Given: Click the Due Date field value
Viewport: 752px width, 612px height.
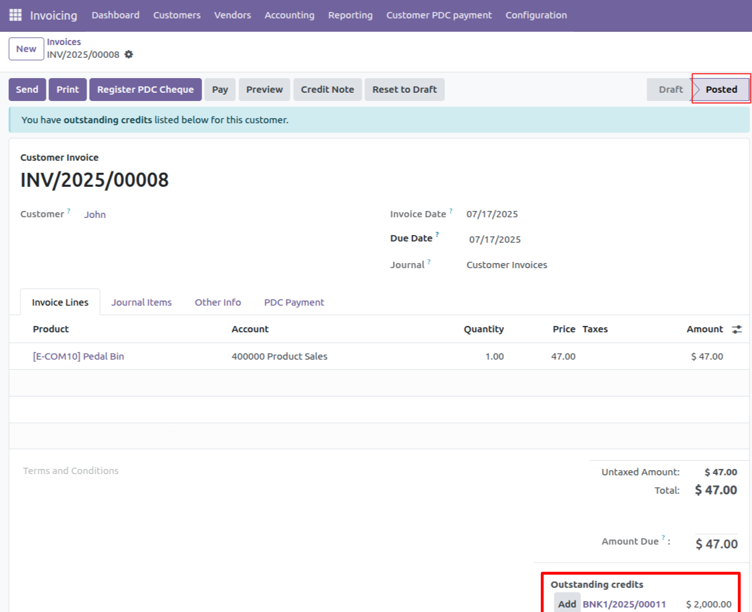Looking at the screenshot, I should click(495, 240).
